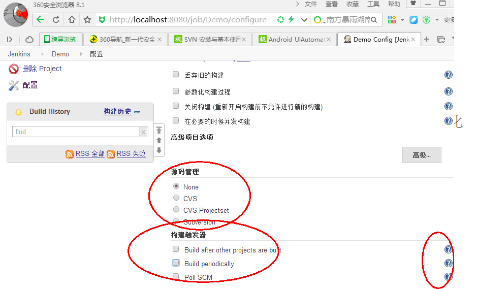The width and height of the screenshot is (477, 289).
Task: Open the 查看 menu
Action: (332, 4)
